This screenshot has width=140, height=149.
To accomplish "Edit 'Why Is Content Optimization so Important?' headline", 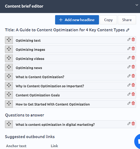I will pos(129,85).
